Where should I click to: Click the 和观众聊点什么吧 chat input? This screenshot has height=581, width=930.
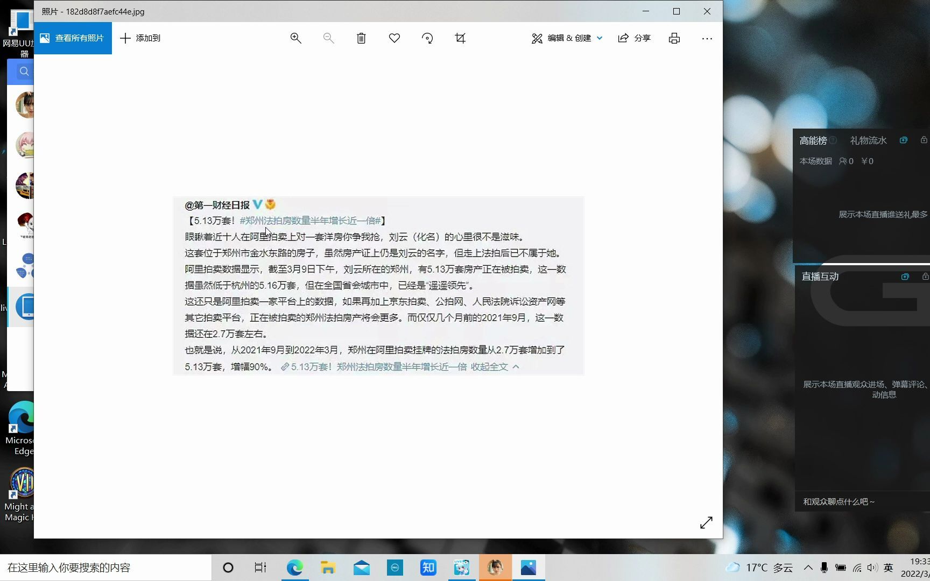coord(862,501)
